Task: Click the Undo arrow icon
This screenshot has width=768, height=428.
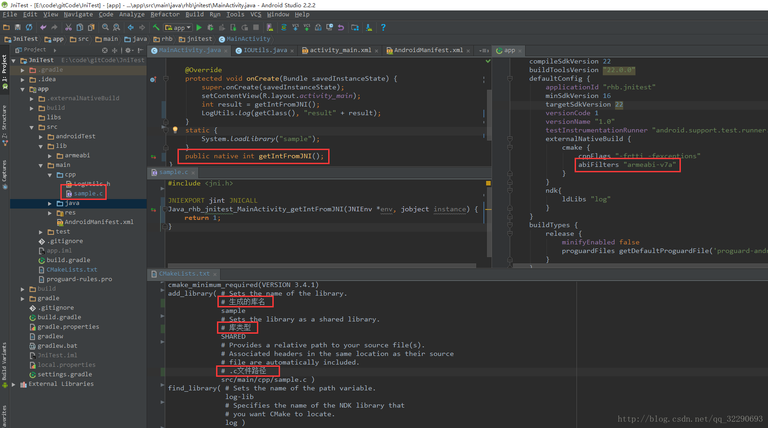Action: click(x=43, y=27)
